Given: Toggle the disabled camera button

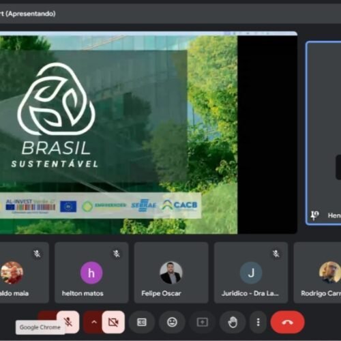Looking at the screenshot, I should point(113,322).
